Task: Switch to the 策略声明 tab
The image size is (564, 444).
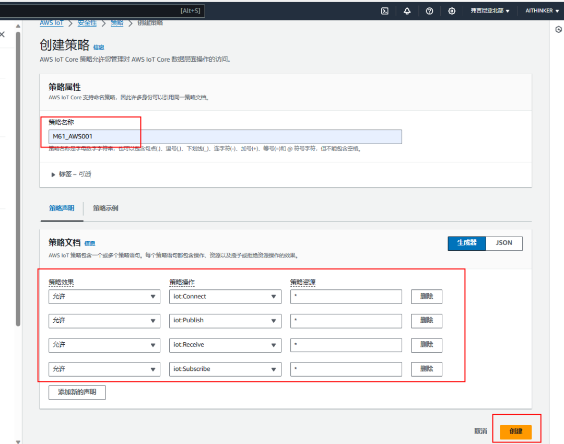Action: 62,208
